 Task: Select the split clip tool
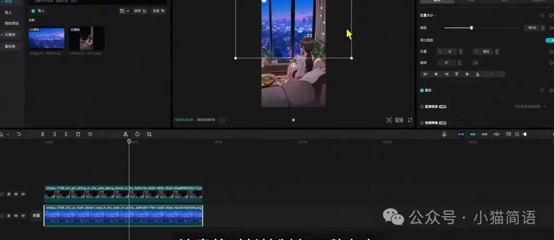[43, 134]
